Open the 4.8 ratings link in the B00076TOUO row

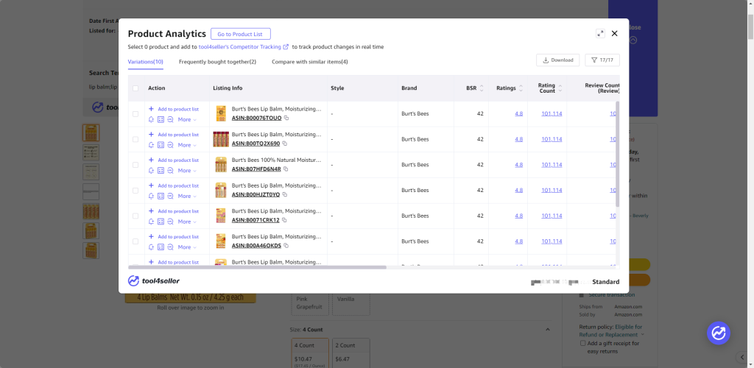click(x=518, y=113)
